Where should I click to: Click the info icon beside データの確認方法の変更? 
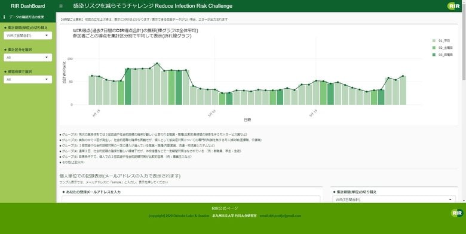[4, 17]
